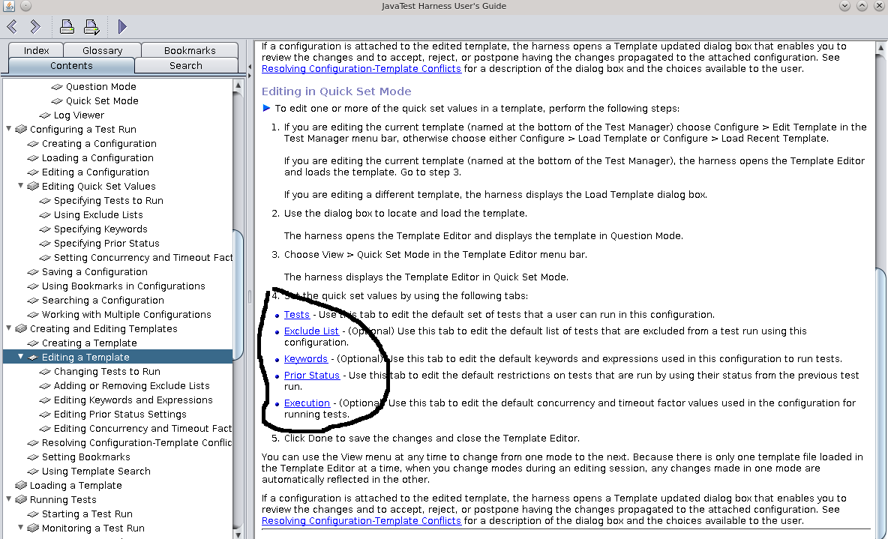888x539 pixels.
Task: Switch to the Index tab
Action: tap(36, 50)
